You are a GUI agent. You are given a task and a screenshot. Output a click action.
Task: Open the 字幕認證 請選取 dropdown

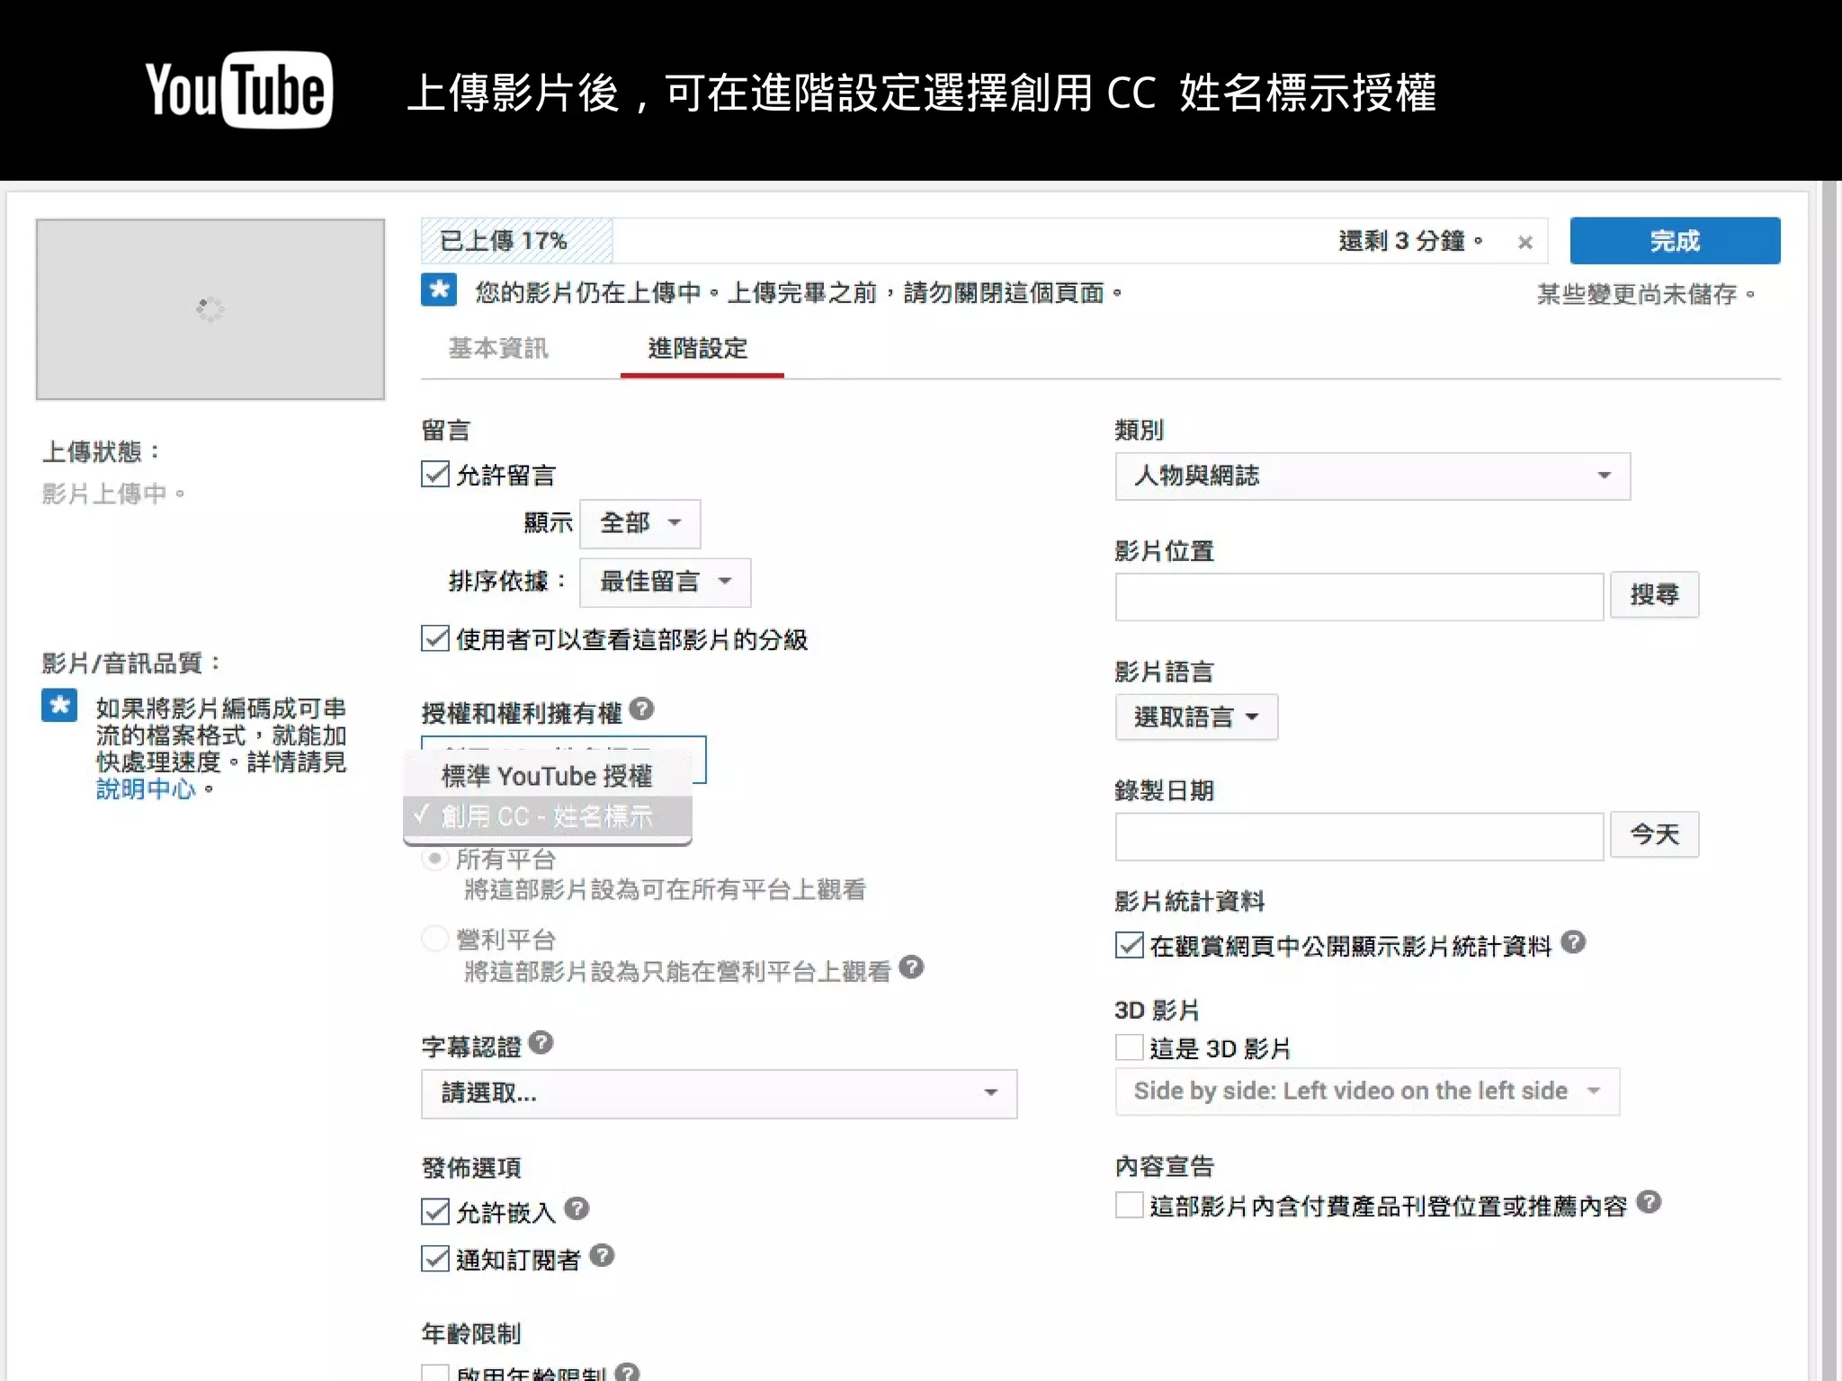pos(719,1093)
